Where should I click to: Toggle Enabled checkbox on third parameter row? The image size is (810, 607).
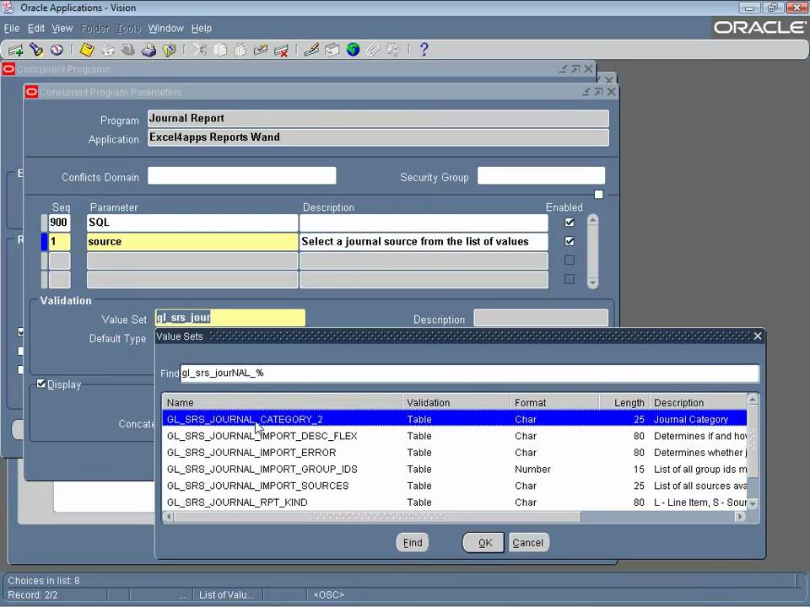(570, 261)
